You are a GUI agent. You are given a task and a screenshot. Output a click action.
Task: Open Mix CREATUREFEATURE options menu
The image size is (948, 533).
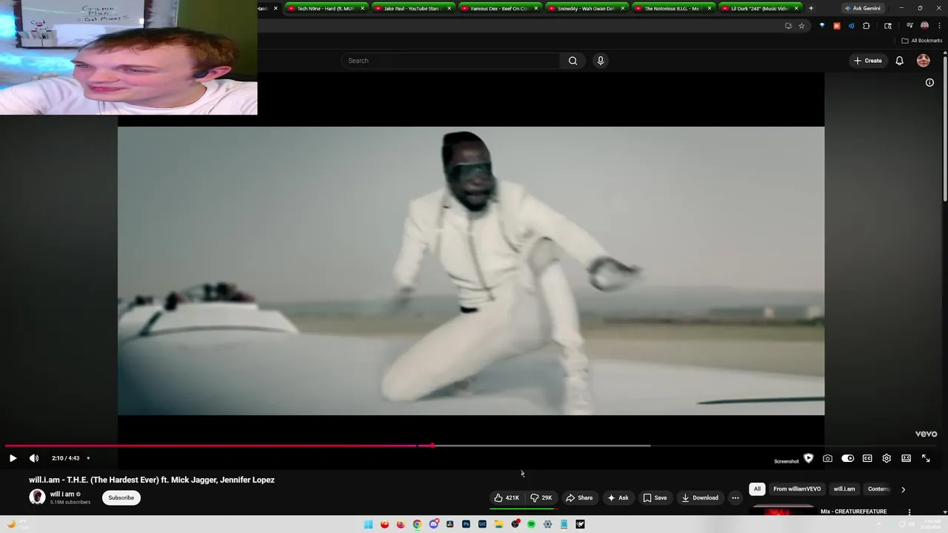click(x=909, y=512)
